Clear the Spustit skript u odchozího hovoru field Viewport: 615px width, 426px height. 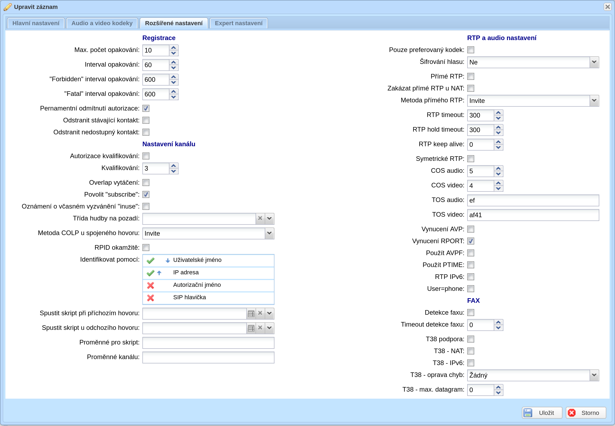260,328
